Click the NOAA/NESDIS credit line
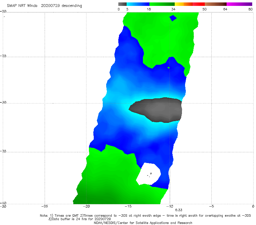The width and height of the screenshot is (256, 225). (143, 223)
